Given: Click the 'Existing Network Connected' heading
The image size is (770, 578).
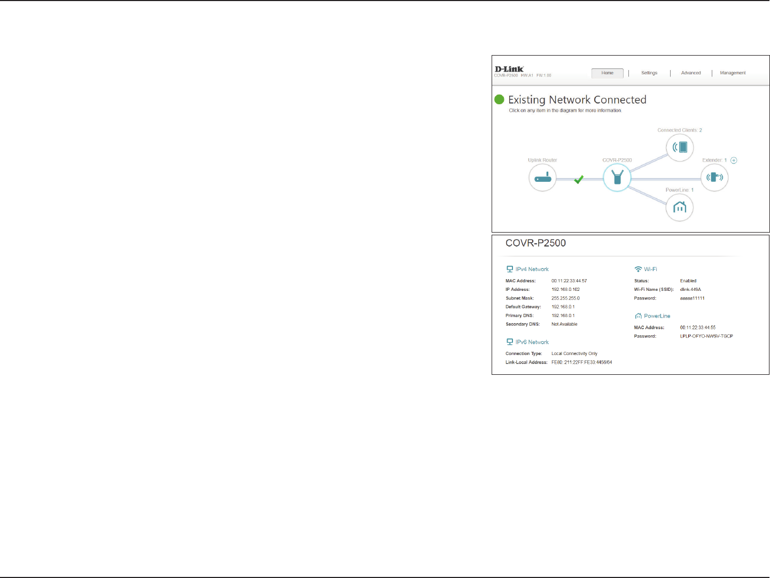Looking at the screenshot, I should [577, 100].
